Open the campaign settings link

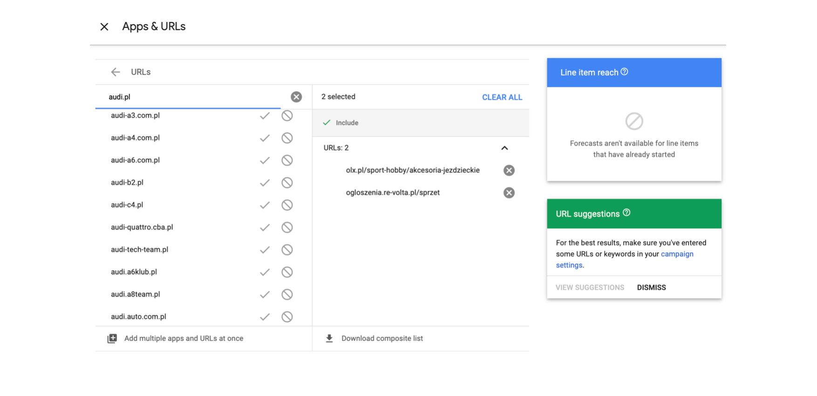click(x=677, y=254)
